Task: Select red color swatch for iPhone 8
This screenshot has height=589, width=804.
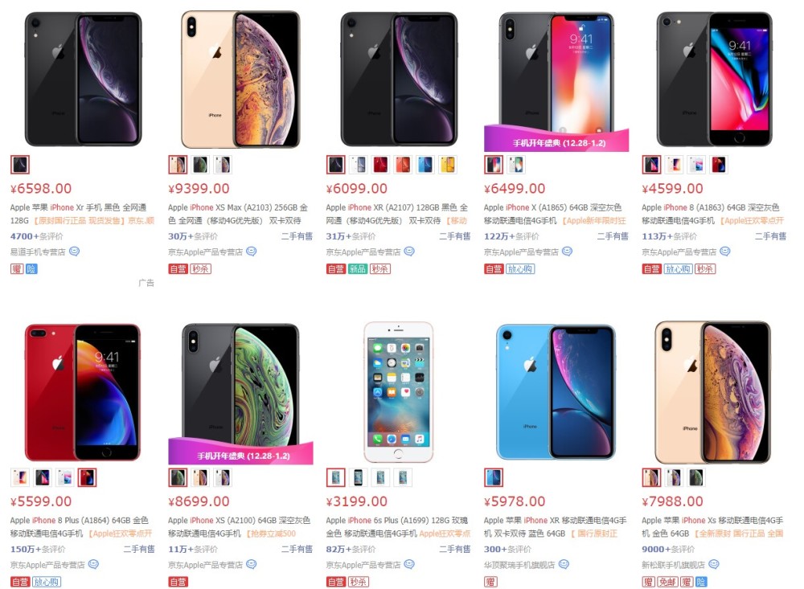Action: point(718,165)
